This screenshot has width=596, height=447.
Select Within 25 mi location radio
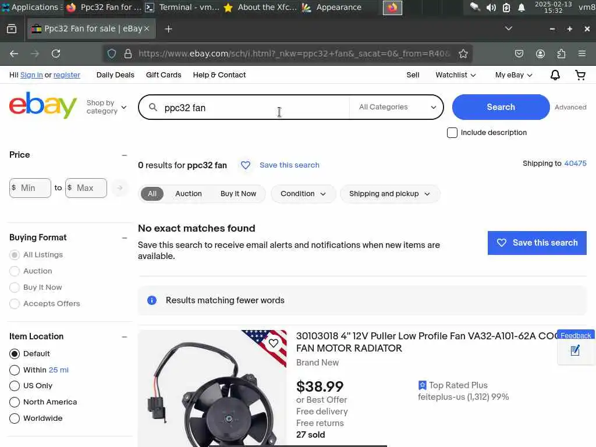point(15,370)
